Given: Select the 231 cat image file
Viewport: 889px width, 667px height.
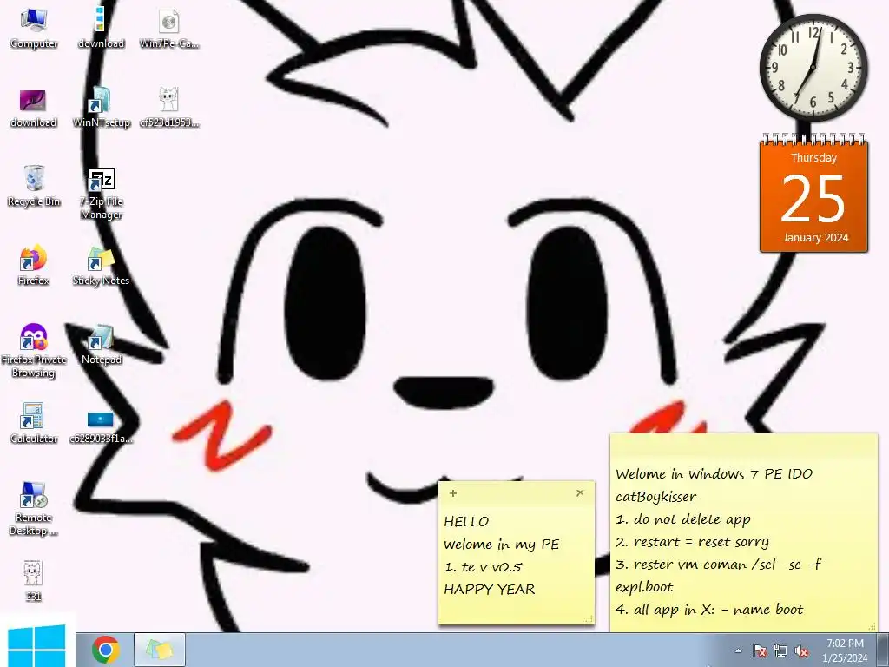Looking at the screenshot, I should (34, 581).
